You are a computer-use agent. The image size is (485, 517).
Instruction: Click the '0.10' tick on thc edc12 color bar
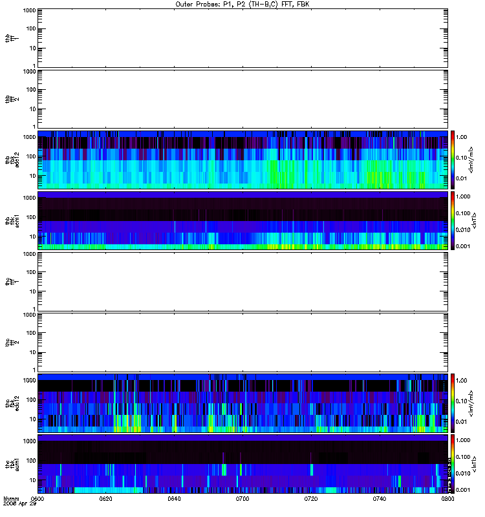[x=461, y=401]
